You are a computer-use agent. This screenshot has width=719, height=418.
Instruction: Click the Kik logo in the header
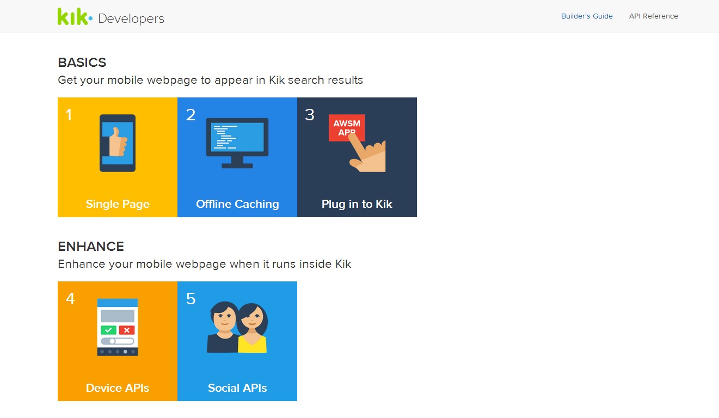click(x=75, y=16)
